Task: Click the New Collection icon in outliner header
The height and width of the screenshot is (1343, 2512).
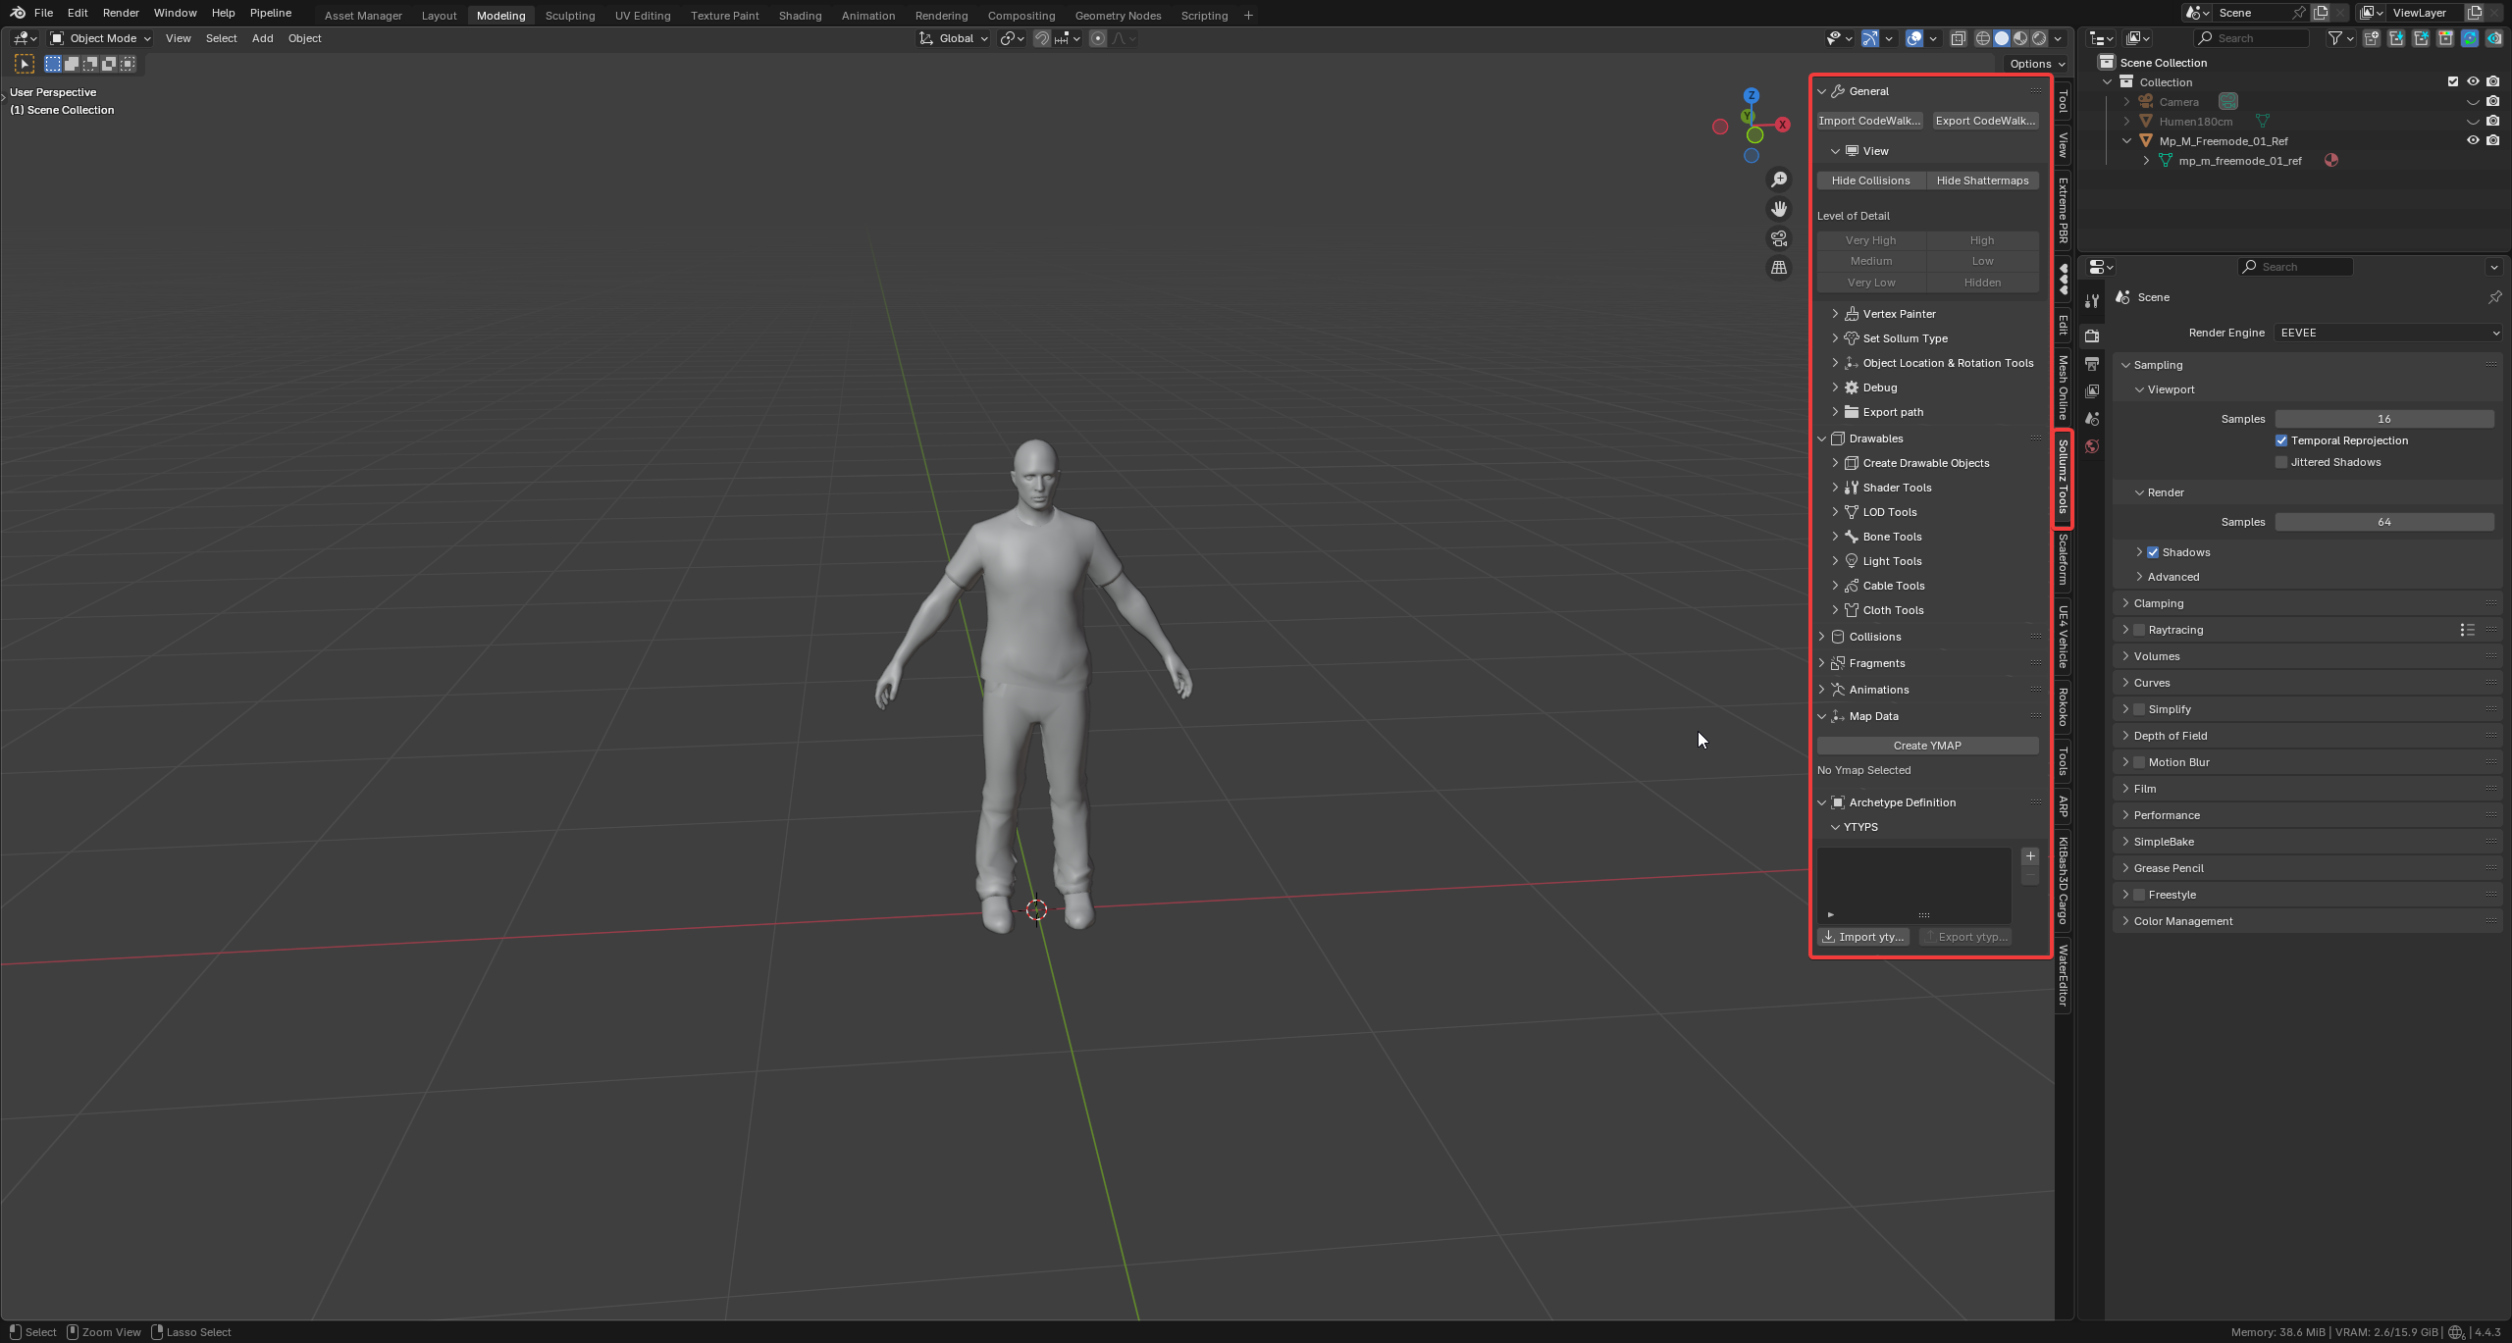Action: [2373, 37]
